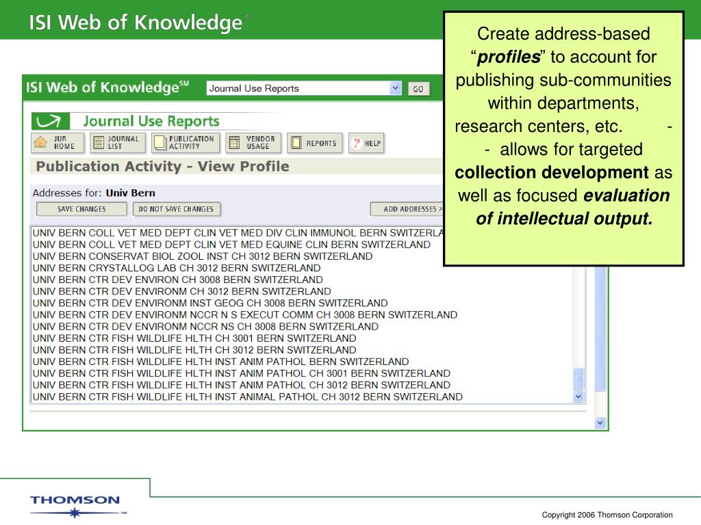Open the Help toolbar button
701x525 pixels.
click(366, 143)
